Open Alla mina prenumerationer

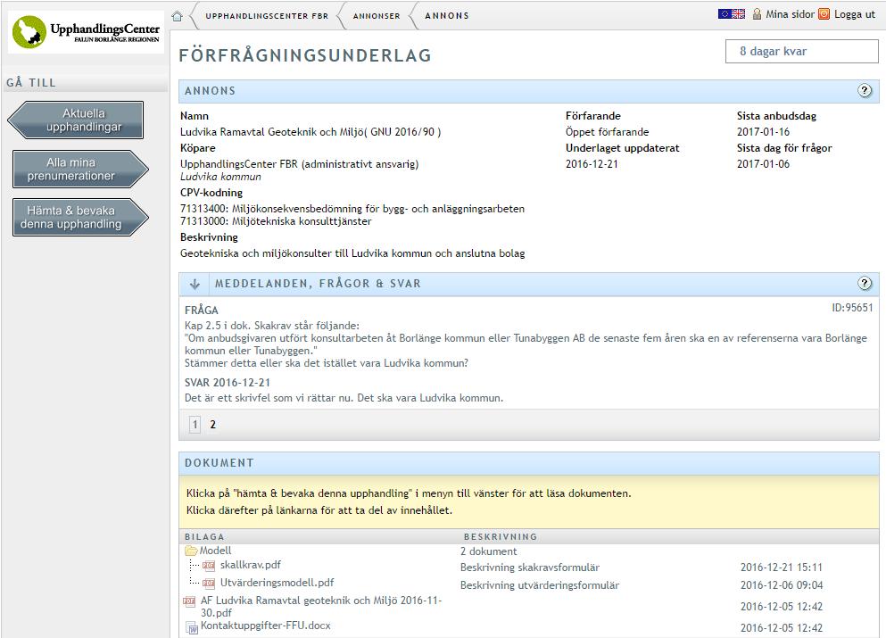pyautogui.click(x=80, y=169)
